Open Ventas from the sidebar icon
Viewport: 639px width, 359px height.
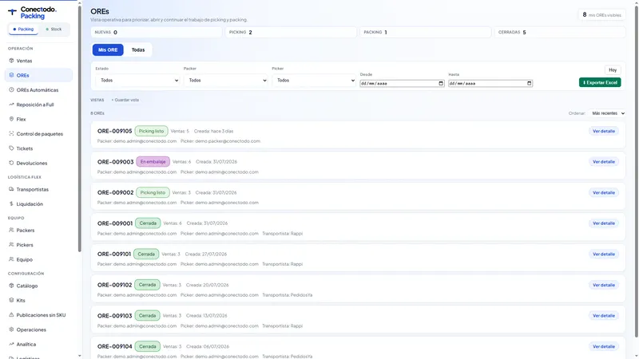pyautogui.click(x=11, y=61)
